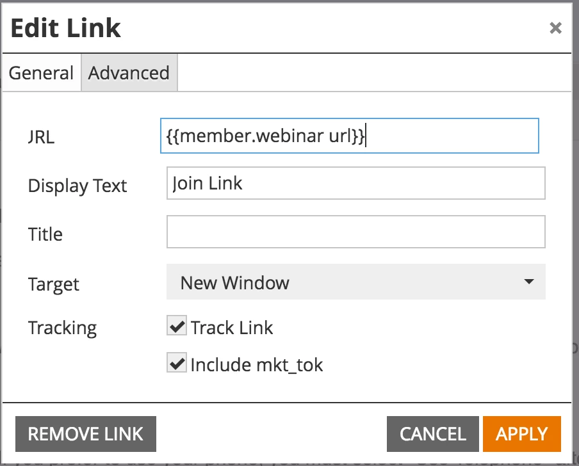Close the Edit Link dialog with X

click(x=555, y=28)
